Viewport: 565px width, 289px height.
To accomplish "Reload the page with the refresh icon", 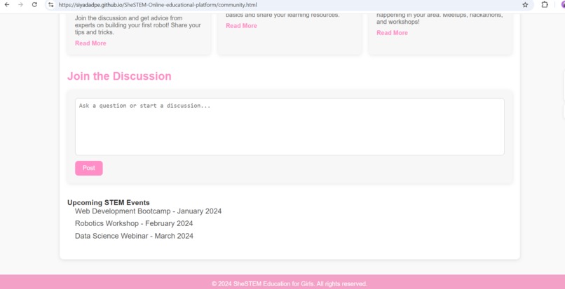I will tap(34, 5).
